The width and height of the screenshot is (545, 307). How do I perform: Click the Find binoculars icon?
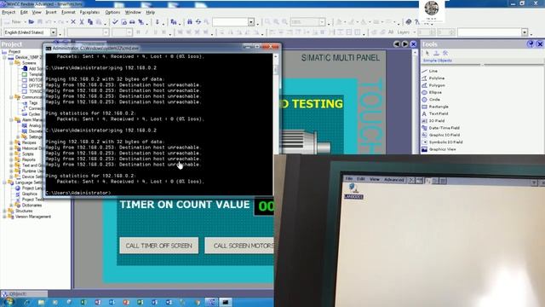pyautogui.click(x=190, y=22)
